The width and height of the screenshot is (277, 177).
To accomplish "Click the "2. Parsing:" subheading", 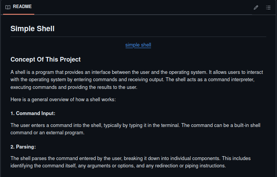I will tap(23, 147).
